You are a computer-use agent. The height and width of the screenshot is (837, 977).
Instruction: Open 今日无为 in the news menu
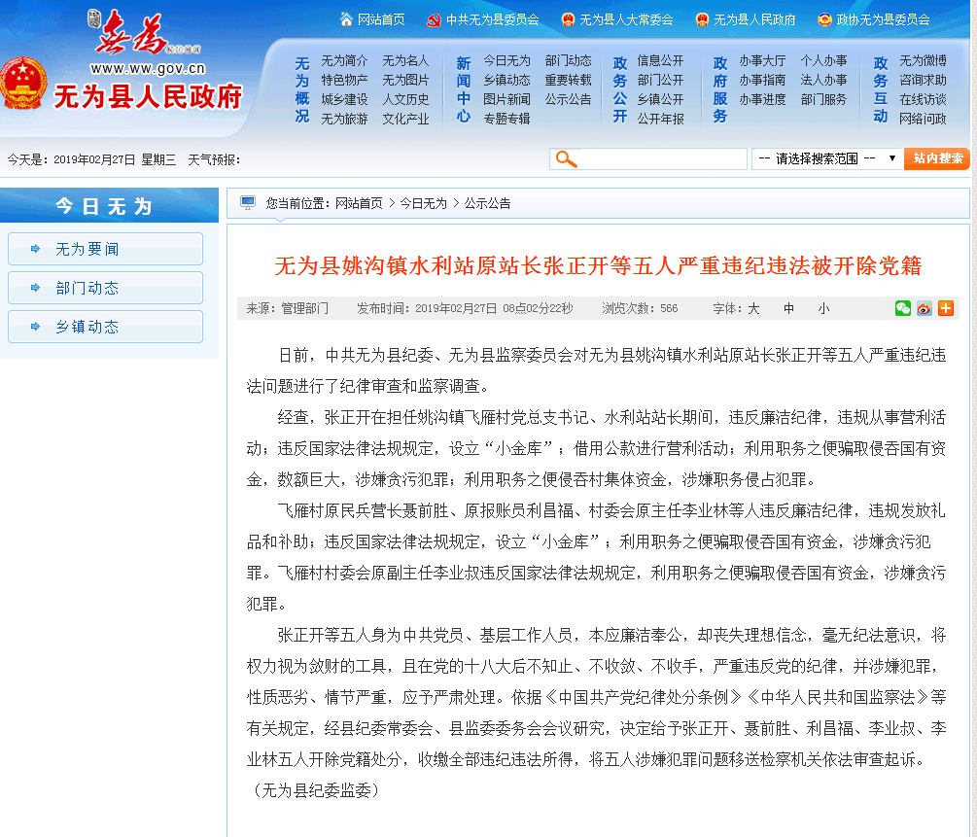tap(507, 60)
